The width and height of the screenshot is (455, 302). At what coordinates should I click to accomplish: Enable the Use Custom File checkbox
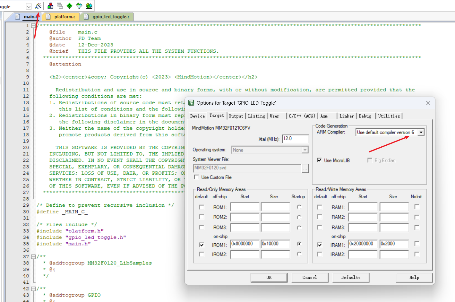tap(197, 177)
